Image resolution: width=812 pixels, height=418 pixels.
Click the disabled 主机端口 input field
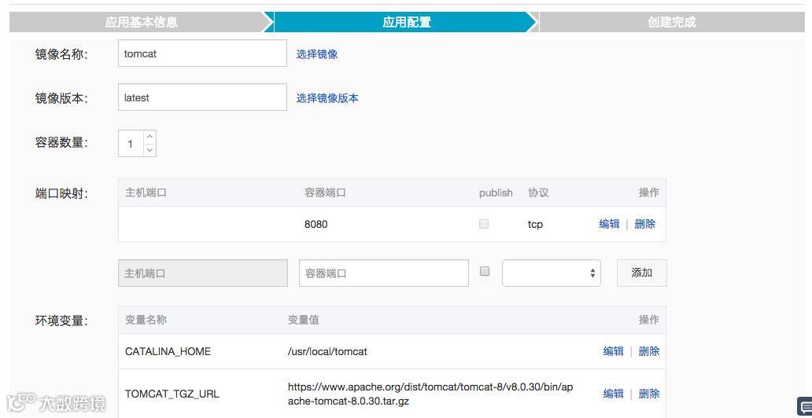point(203,273)
